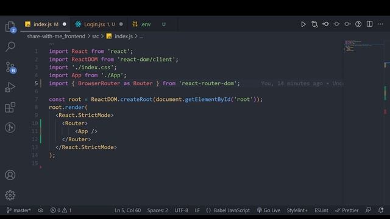
Task: Run the code with the play button
Action: click(x=303, y=24)
